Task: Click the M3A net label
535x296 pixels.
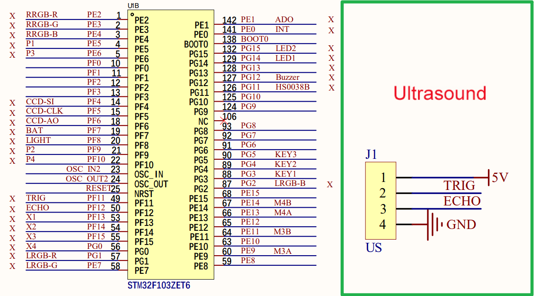Action: [283, 251]
